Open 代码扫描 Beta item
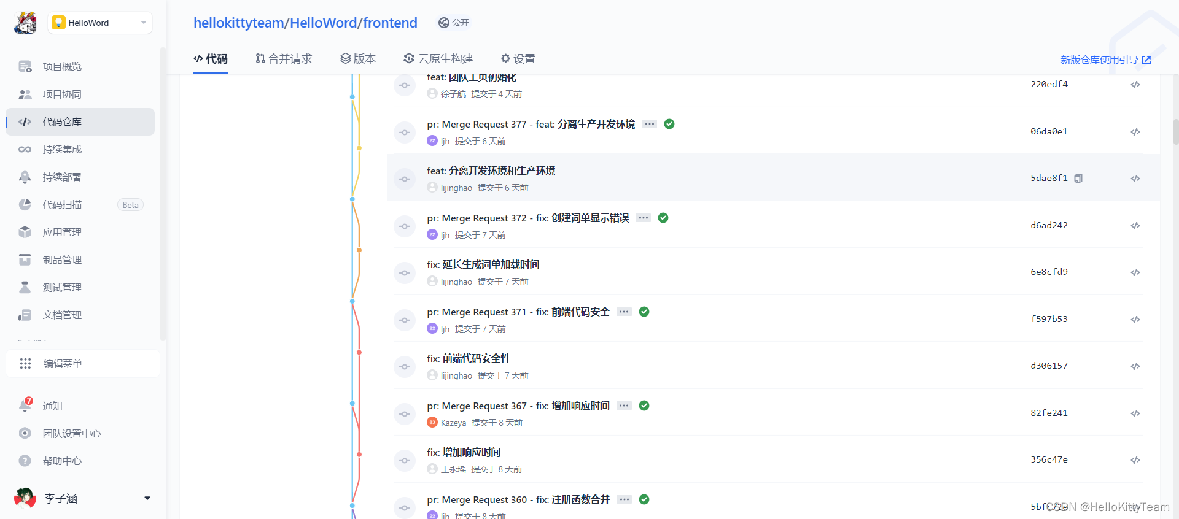 coord(80,204)
